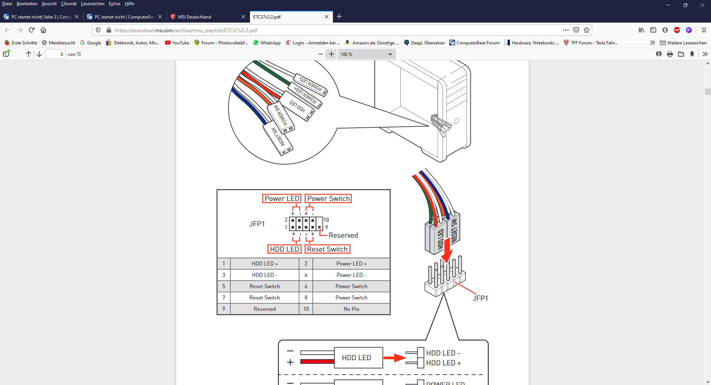Viewport: 711px width, 385px height.
Task: Open tracking protection shield icon
Action: pyautogui.click(x=98, y=30)
